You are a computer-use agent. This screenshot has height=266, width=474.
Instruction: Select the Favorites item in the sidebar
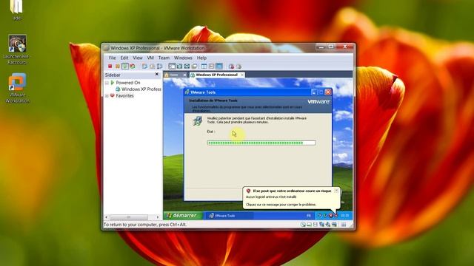coord(124,95)
